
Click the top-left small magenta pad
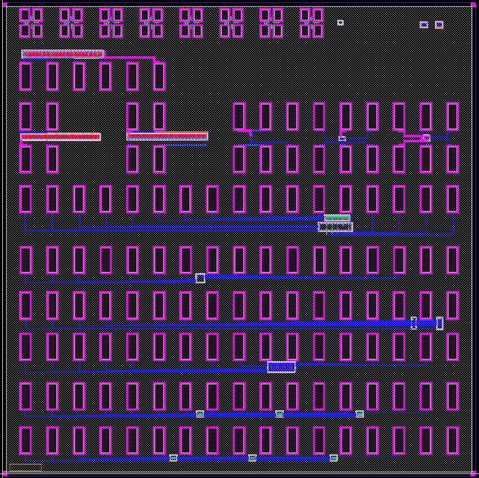click(25, 15)
